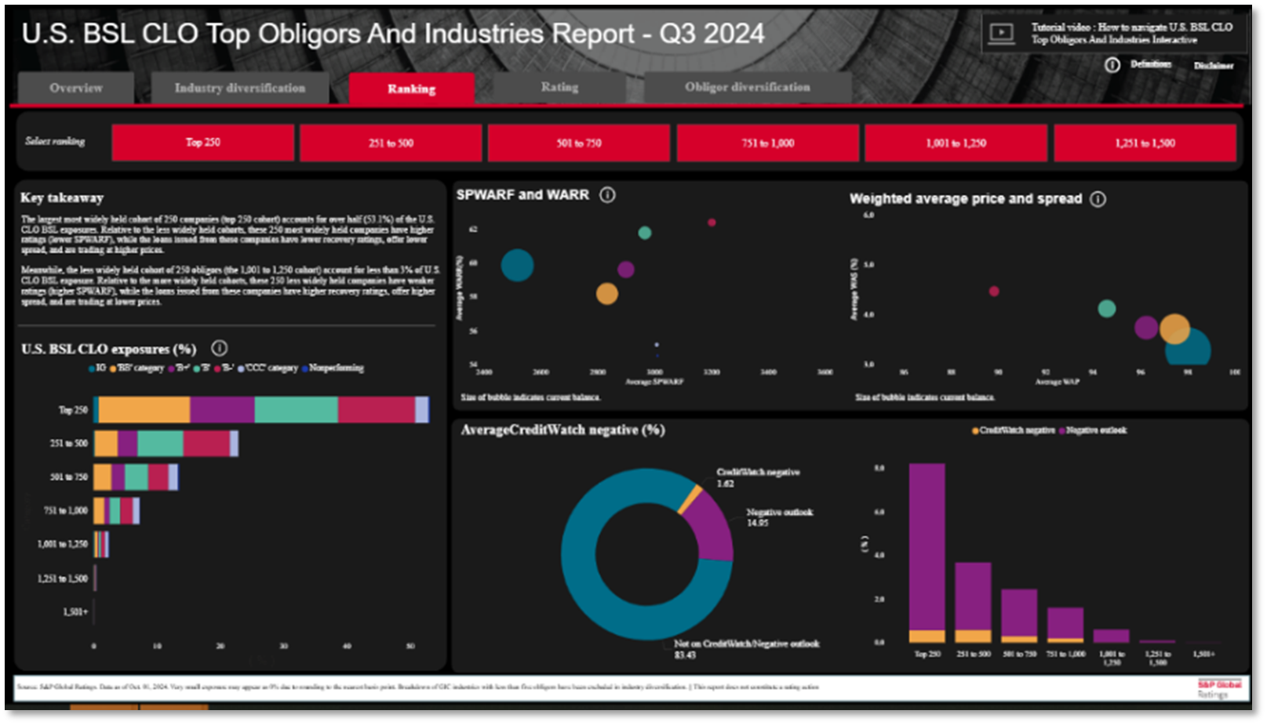
Task: Select the Rating tab
Action: click(x=559, y=87)
